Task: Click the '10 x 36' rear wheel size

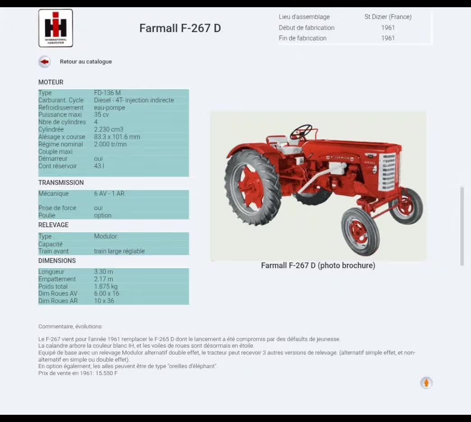Action: (104, 301)
